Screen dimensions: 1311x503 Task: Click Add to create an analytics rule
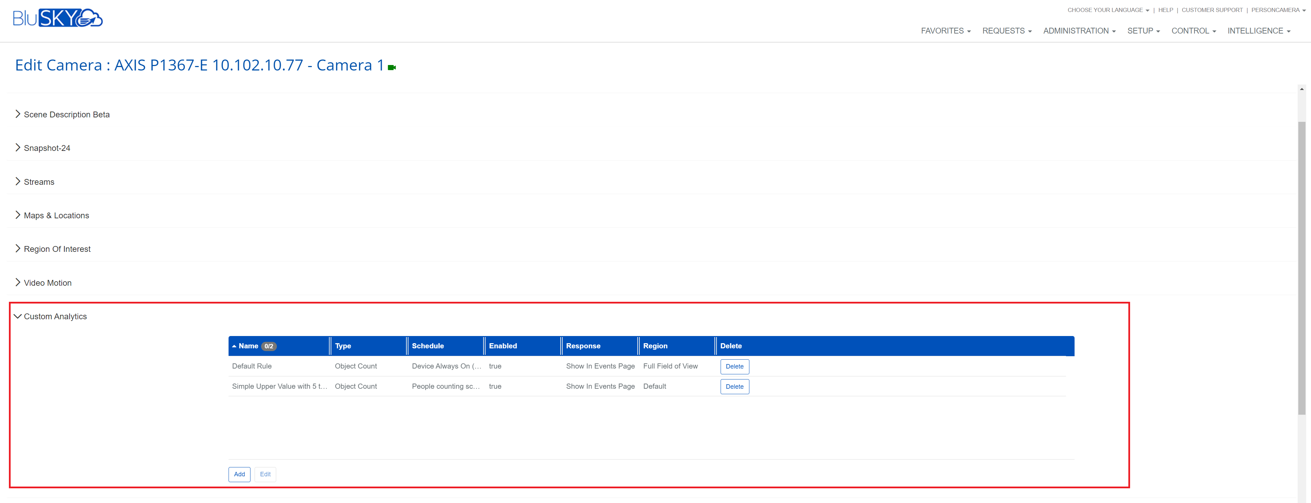click(x=239, y=474)
